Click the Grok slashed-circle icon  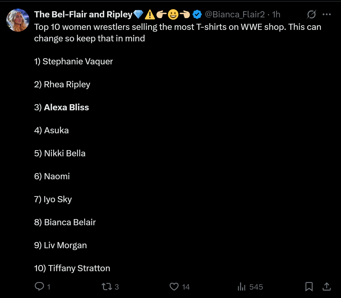point(311,14)
